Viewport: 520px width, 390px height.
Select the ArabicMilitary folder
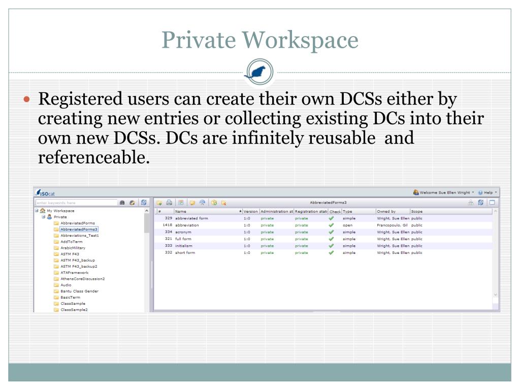coord(73,248)
